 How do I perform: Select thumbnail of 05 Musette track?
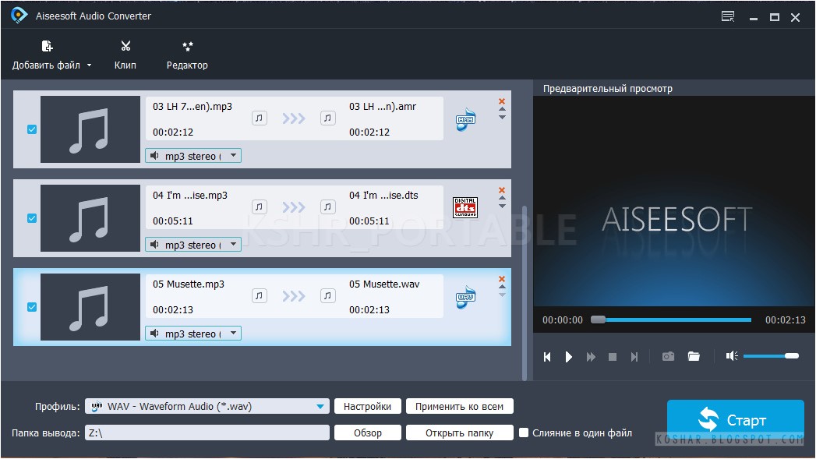click(90, 307)
